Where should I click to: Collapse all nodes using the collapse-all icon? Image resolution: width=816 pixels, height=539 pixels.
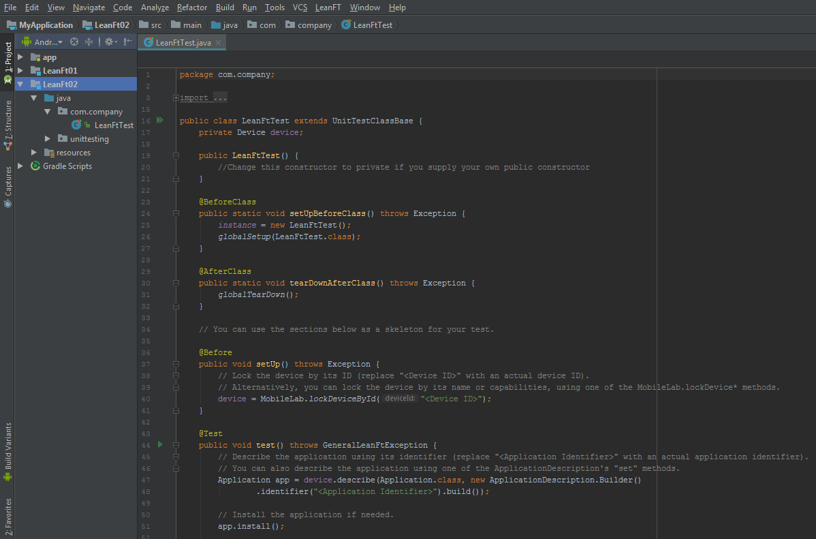(89, 41)
